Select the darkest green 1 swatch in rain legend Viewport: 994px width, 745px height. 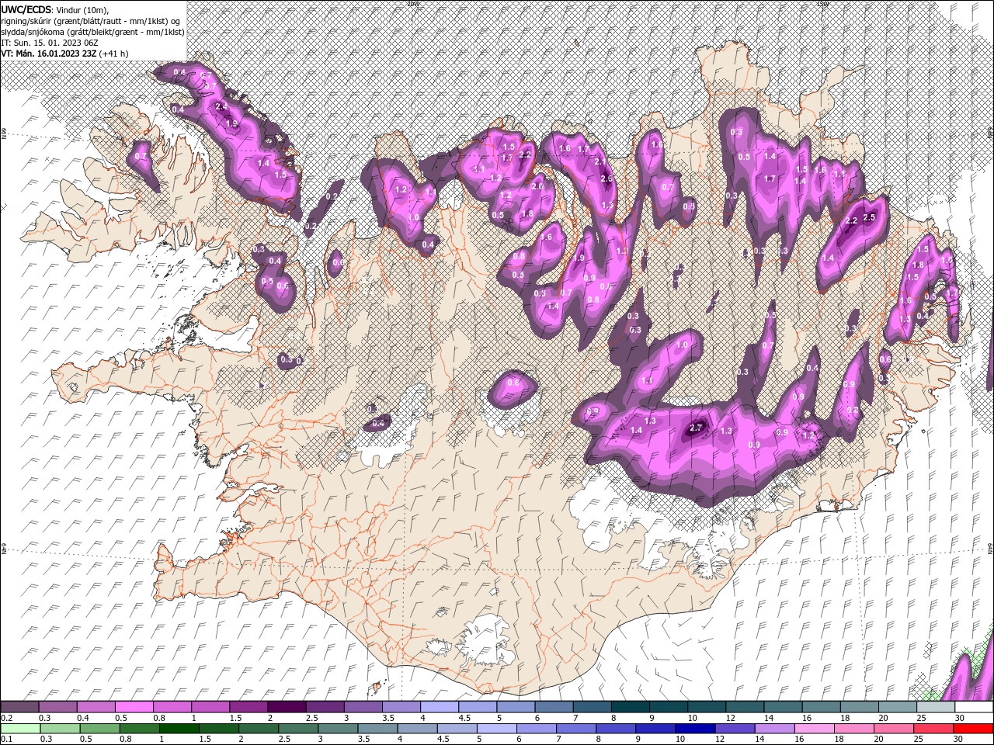click(x=179, y=729)
